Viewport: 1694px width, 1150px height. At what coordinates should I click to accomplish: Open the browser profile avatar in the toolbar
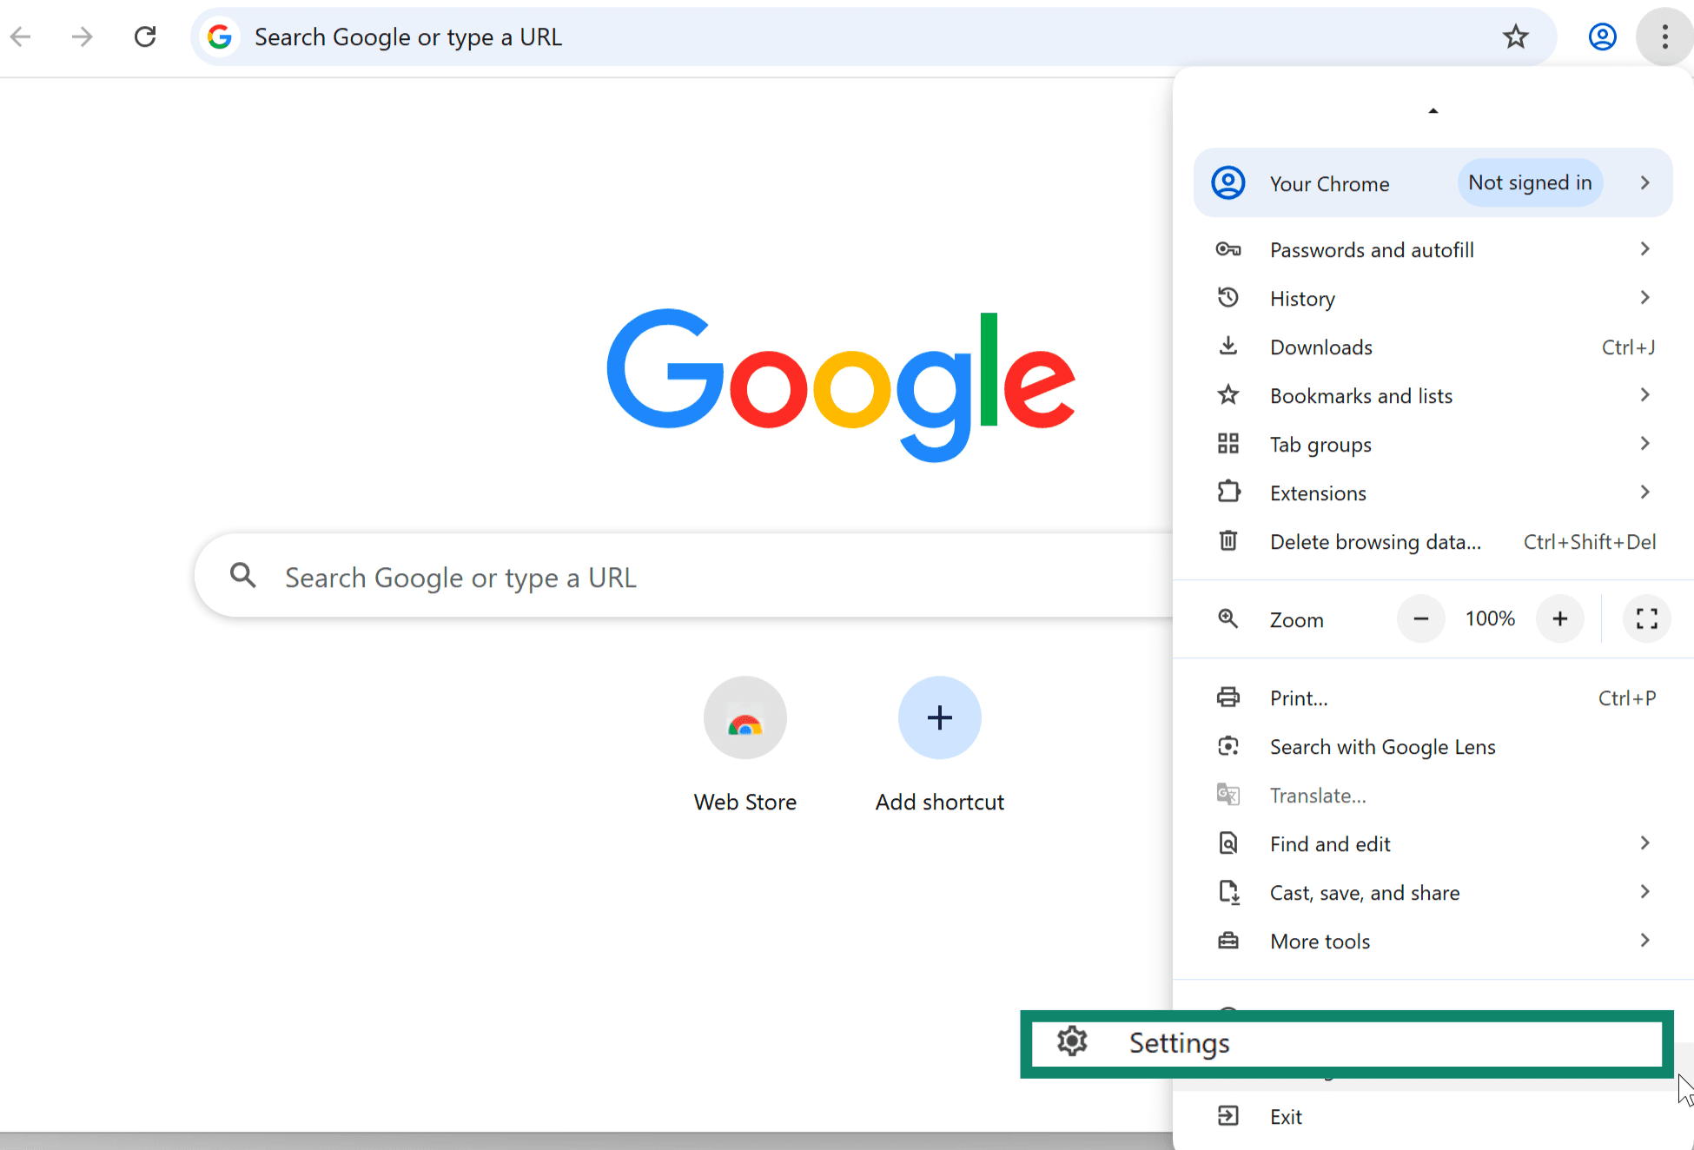point(1602,36)
